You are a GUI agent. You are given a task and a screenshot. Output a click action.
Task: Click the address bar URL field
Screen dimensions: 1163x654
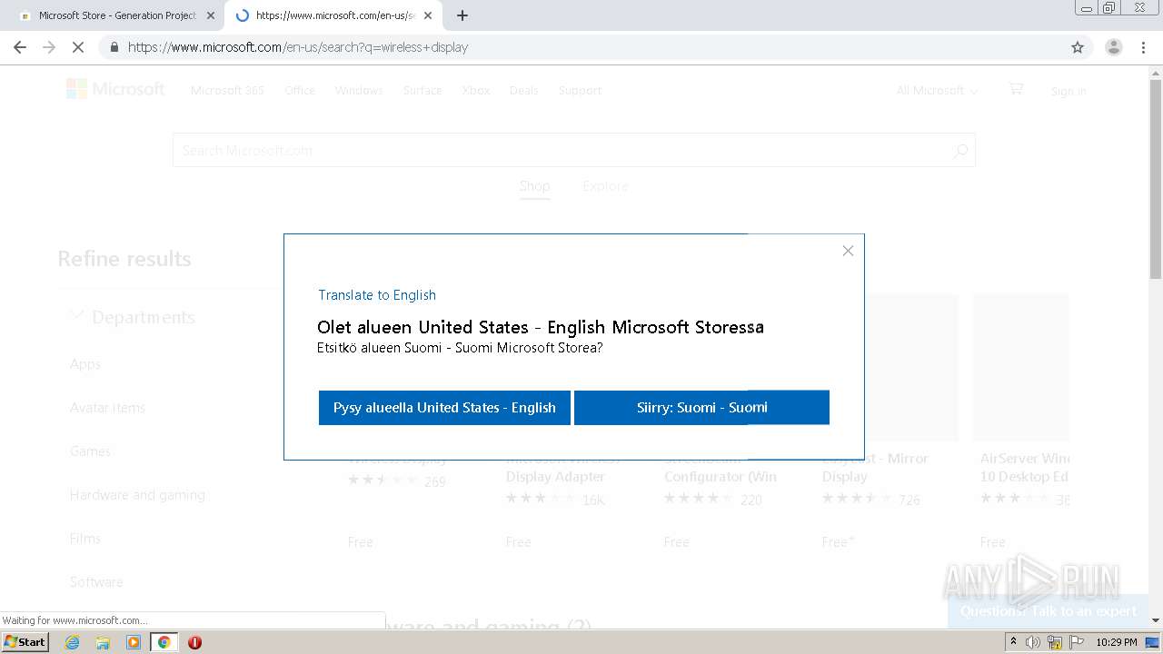pyautogui.click(x=581, y=47)
